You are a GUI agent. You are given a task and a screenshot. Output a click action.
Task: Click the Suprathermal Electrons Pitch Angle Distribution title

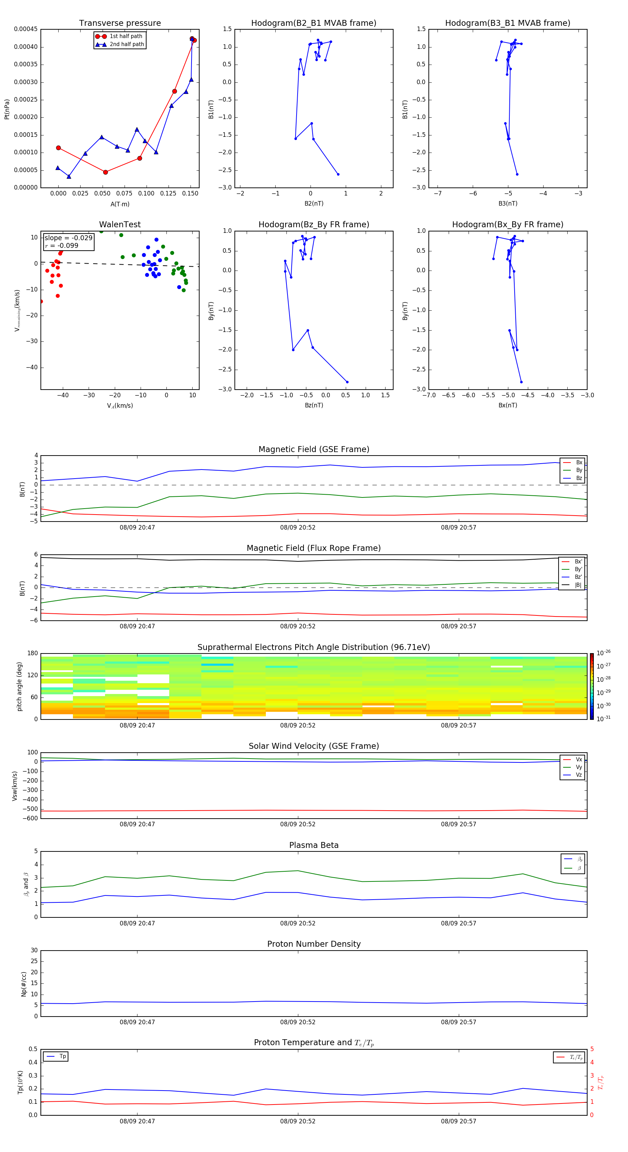pos(314,648)
